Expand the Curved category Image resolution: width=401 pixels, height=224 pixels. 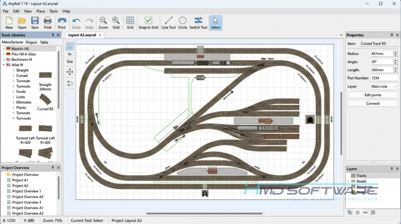(13, 76)
